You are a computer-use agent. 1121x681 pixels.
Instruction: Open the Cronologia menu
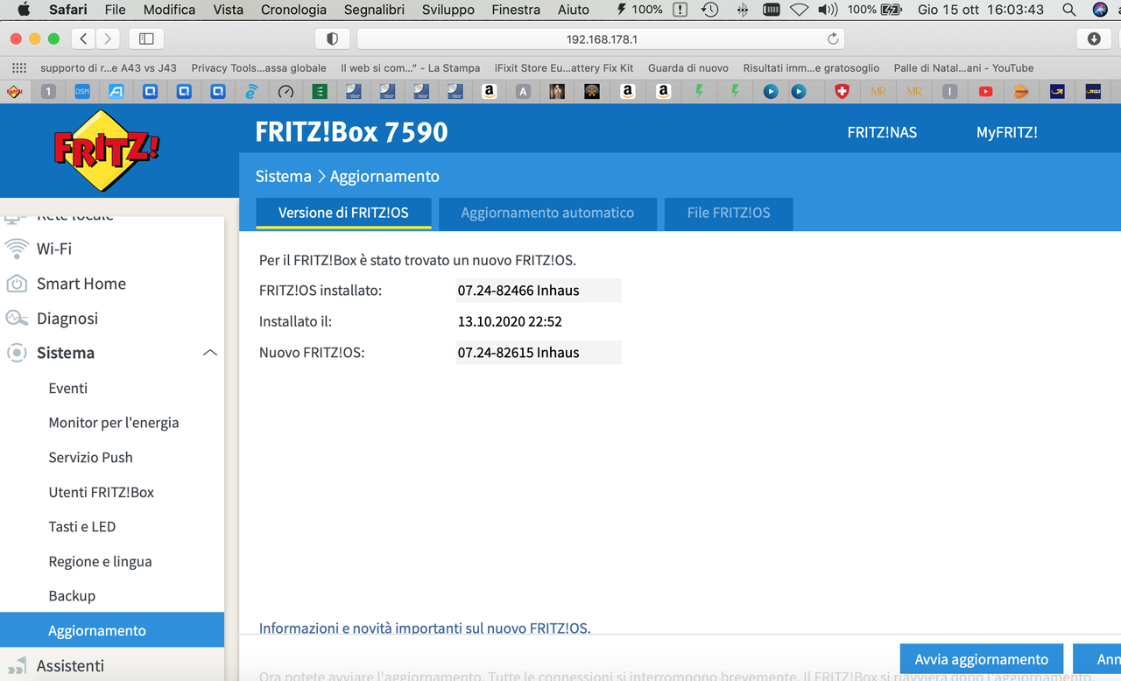[x=293, y=10]
